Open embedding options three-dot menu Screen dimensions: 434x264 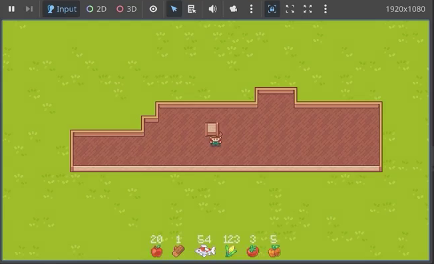325,9
